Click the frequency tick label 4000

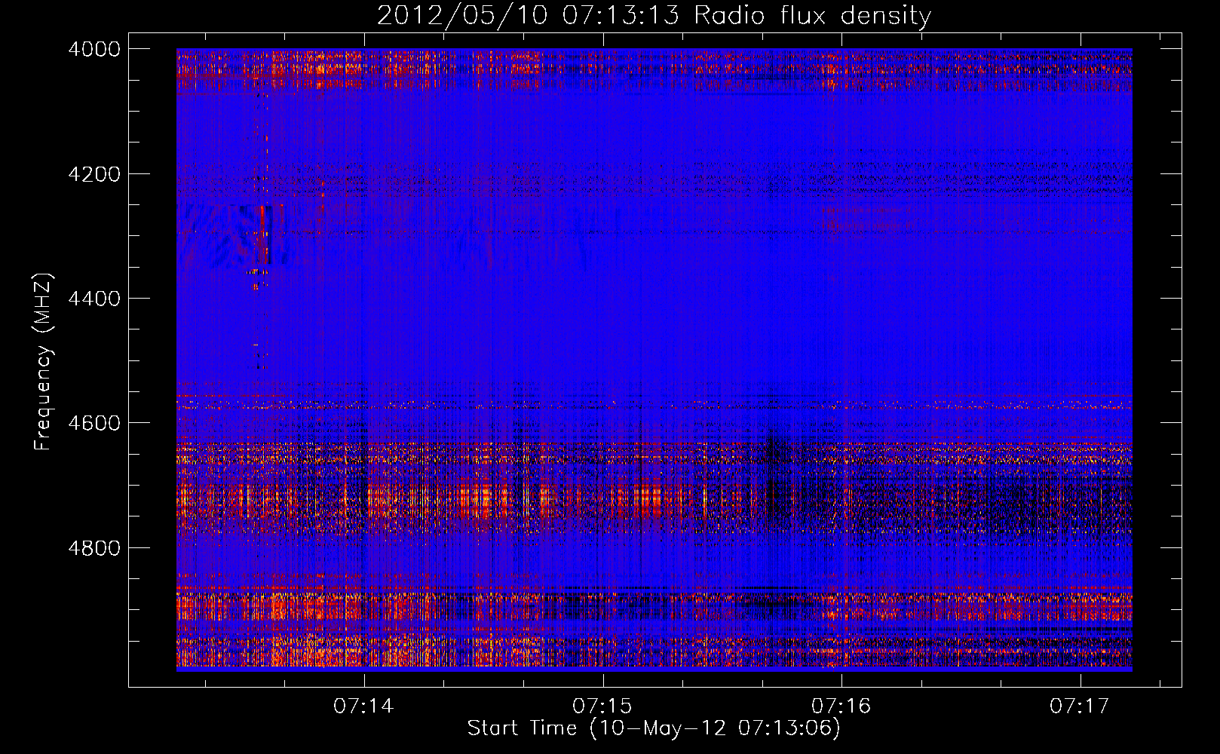pyautogui.click(x=94, y=49)
